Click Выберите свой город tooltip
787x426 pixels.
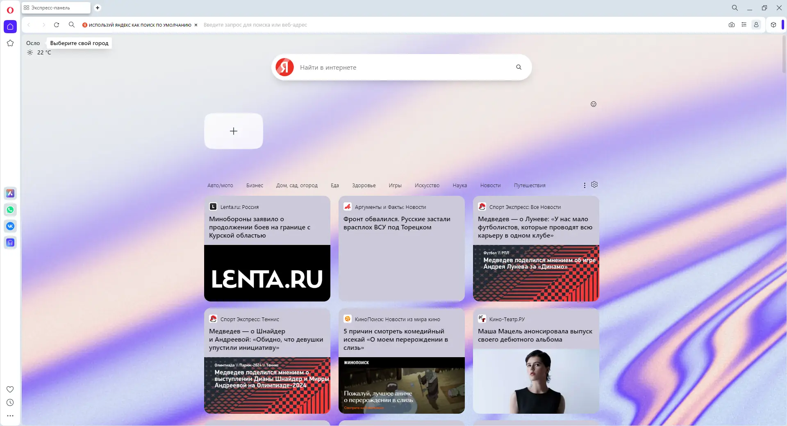(79, 43)
